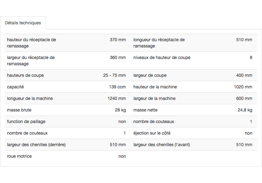Viewport: 262px width, 183px height.
Task: Select the 139 ccm capacité value
Action: 117,87
